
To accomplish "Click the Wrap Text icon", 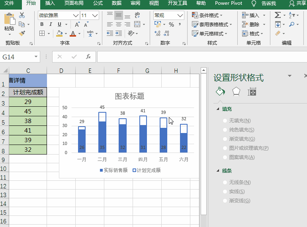I will [137, 15].
